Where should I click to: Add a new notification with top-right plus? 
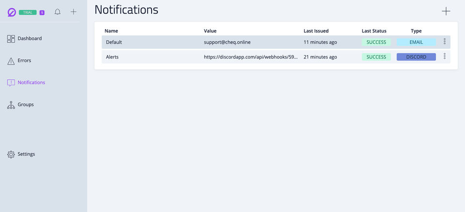tap(446, 11)
